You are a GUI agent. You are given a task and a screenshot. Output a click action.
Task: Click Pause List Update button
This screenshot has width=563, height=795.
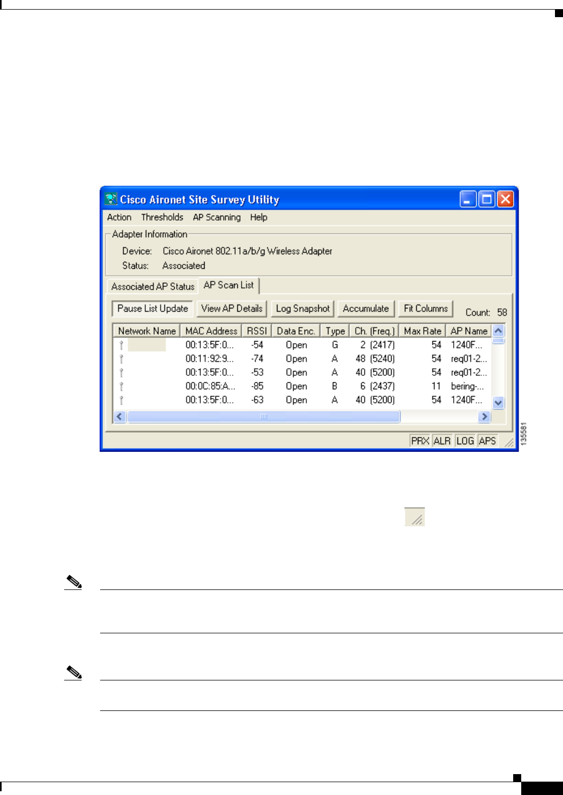coord(153,309)
